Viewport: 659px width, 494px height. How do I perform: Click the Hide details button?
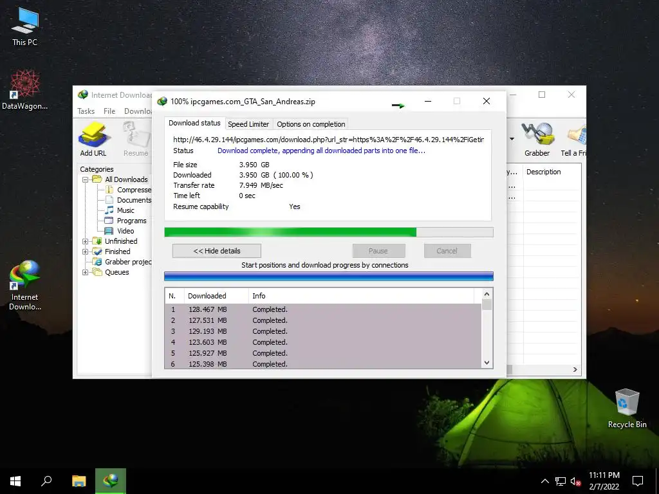tap(216, 251)
